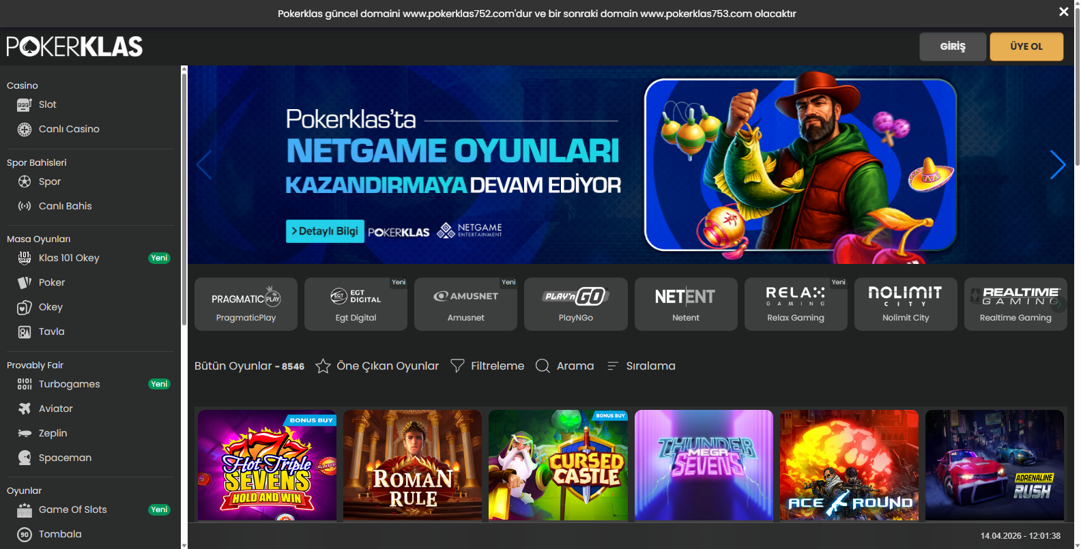Click the magnifier search icon
Image resolution: width=1081 pixels, height=549 pixels.
543,366
